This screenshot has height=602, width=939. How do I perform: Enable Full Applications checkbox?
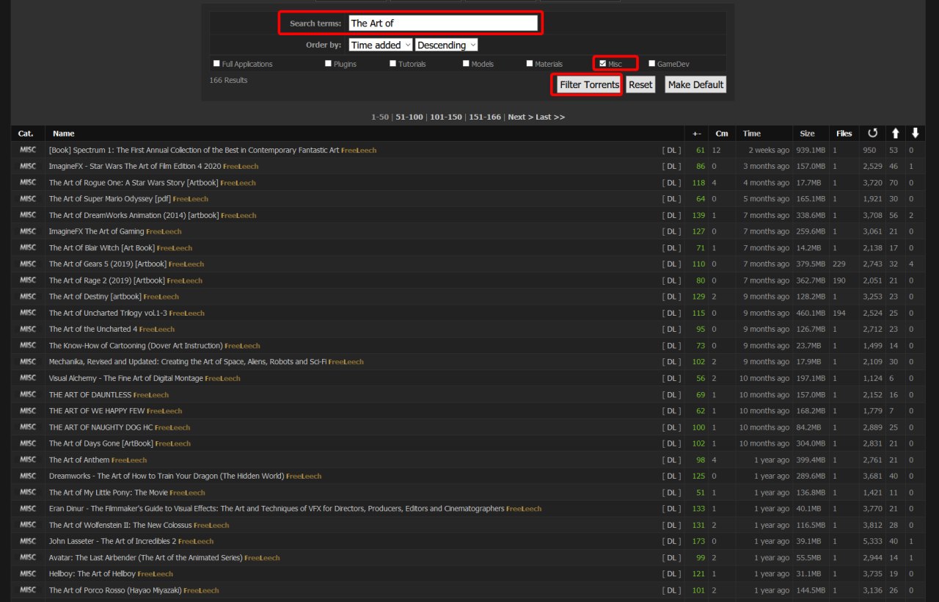coord(216,63)
